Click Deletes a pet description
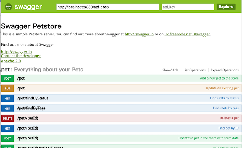 (229, 118)
